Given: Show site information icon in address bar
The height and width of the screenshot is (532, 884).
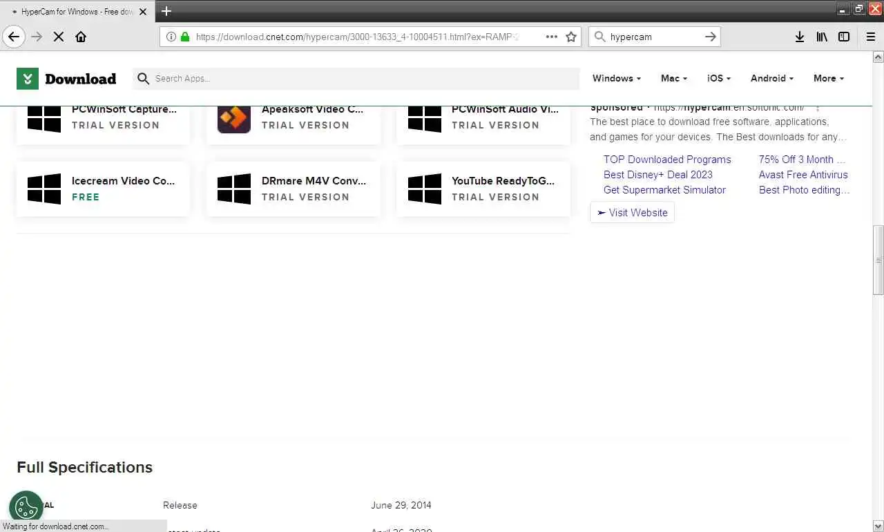Looking at the screenshot, I should pos(171,37).
